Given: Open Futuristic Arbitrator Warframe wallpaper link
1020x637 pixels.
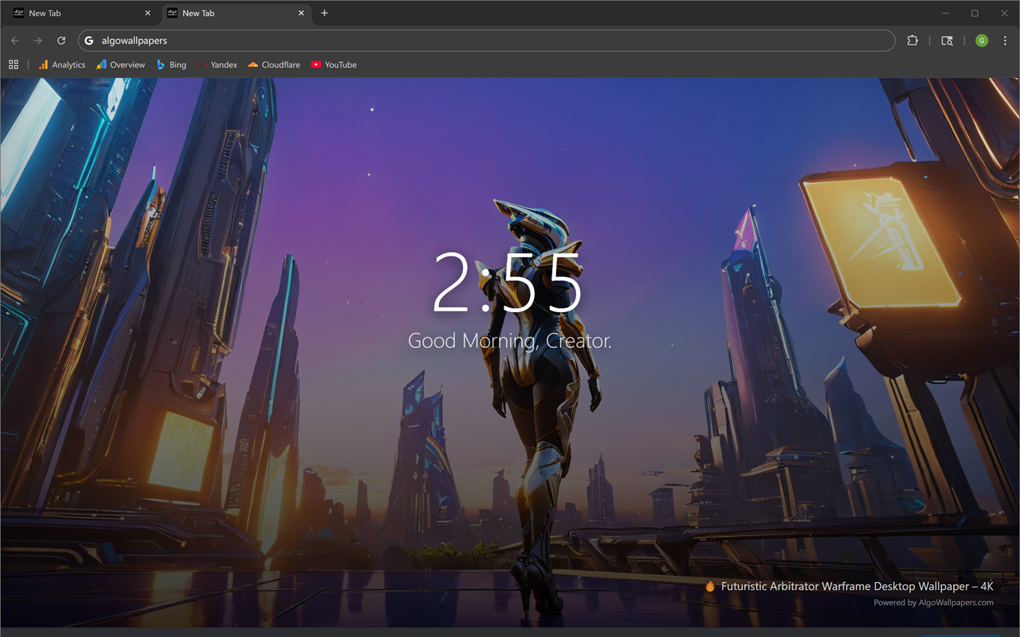Looking at the screenshot, I should (857, 586).
